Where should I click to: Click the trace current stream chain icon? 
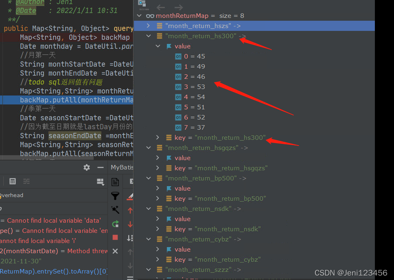pyautogui.click(x=26, y=181)
